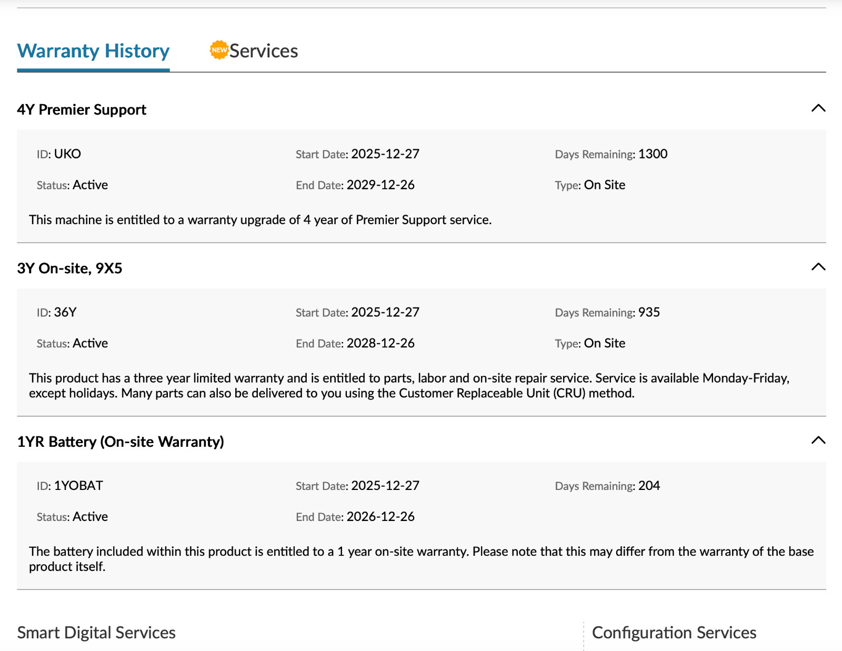Viewport: 842px width, 651px height.
Task: Collapse the 1YR Battery warranty section
Action: tap(818, 440)
